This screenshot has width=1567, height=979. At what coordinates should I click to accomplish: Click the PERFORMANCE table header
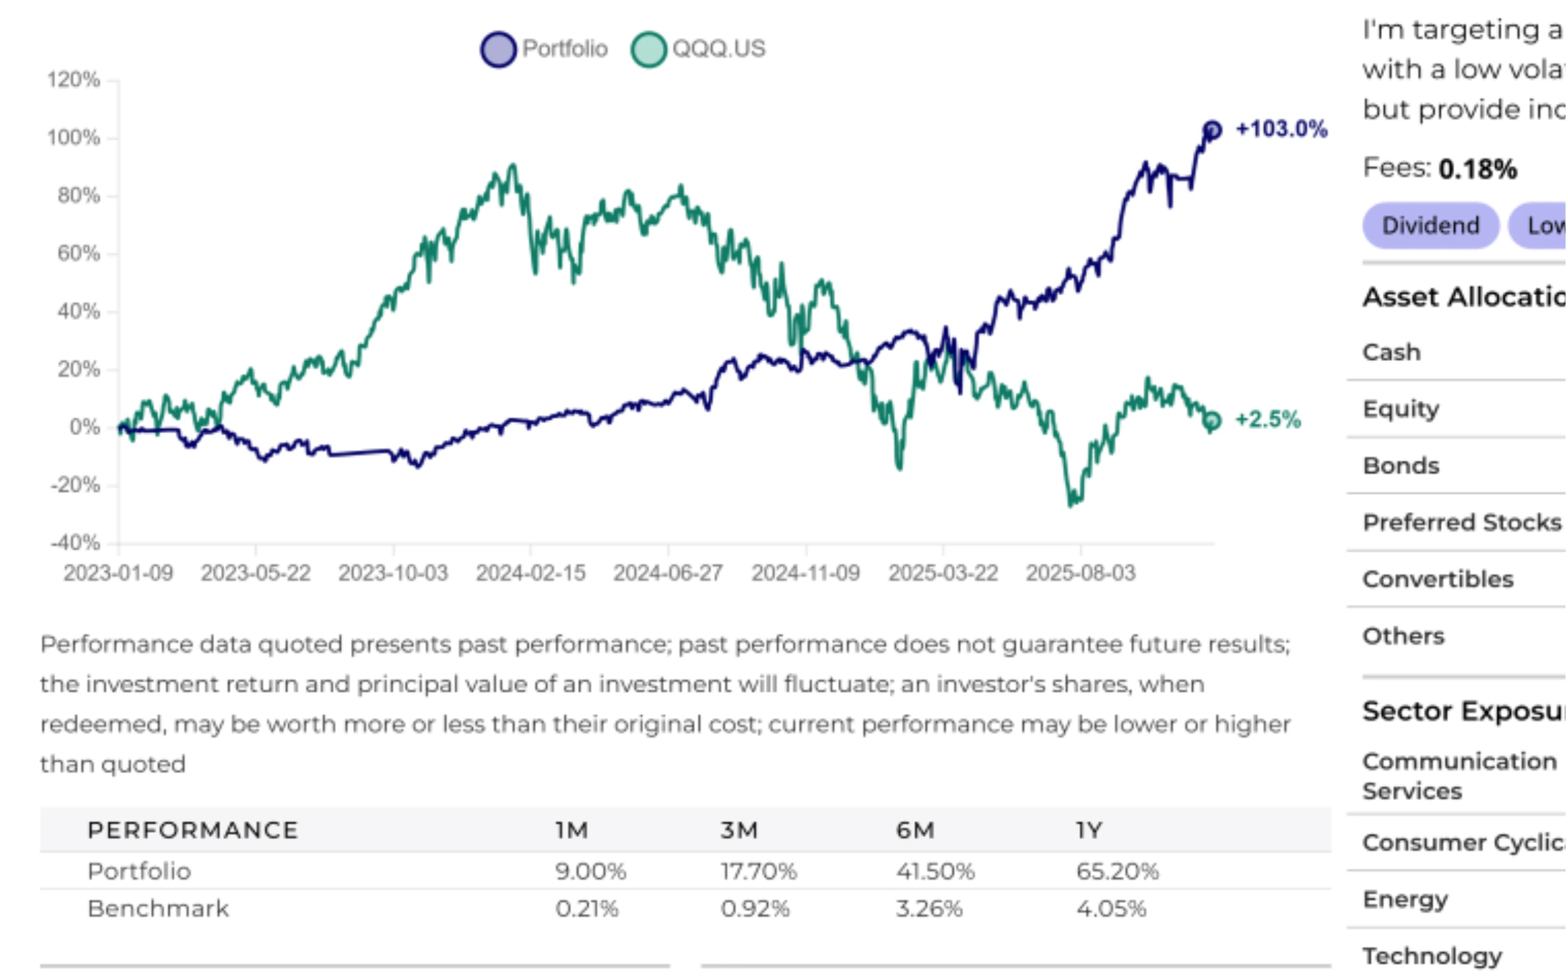(193, 829)
